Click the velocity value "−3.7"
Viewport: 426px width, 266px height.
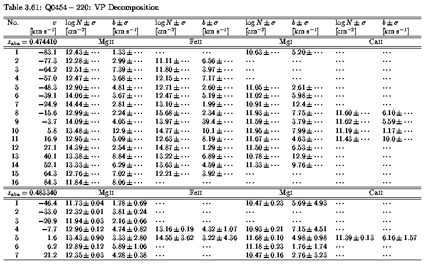click(49, 122)
